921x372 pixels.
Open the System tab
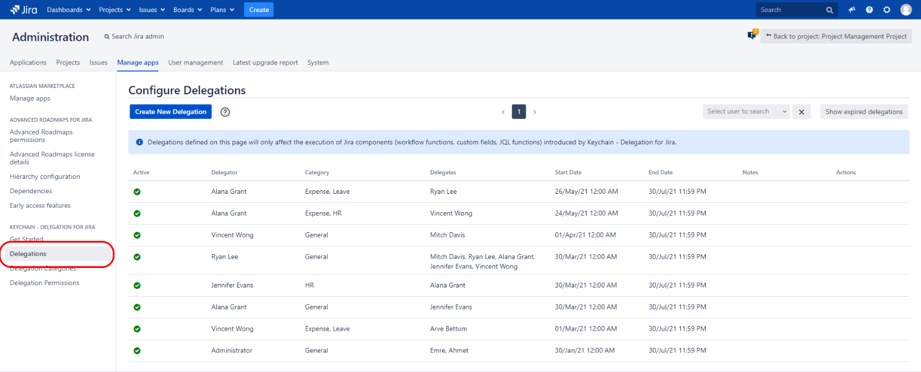(318, 63)
